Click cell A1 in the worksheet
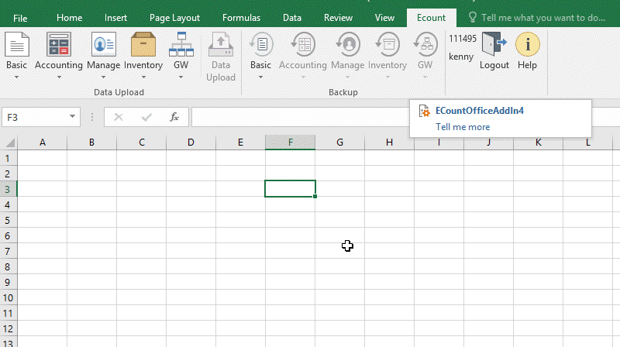 [x=43, y=158]
